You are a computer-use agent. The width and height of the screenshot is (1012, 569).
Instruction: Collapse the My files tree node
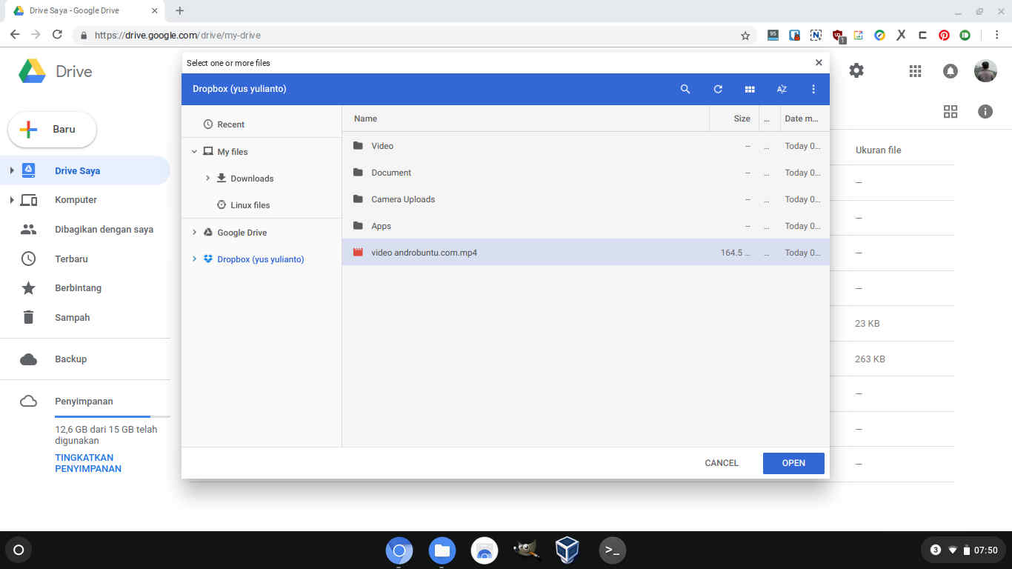click(x=194, y=151)
